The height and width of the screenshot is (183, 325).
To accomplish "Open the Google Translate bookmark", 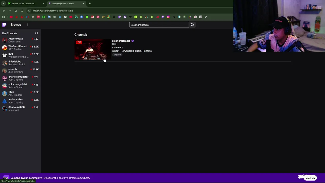I will tap(49, 17).
